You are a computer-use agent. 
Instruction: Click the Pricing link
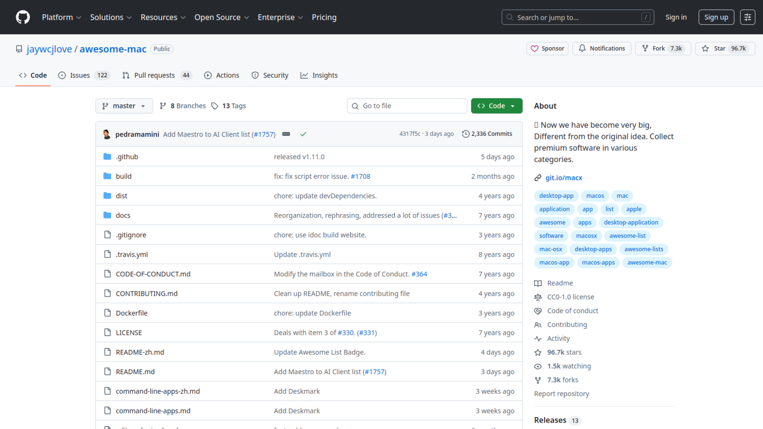[324, 17]
